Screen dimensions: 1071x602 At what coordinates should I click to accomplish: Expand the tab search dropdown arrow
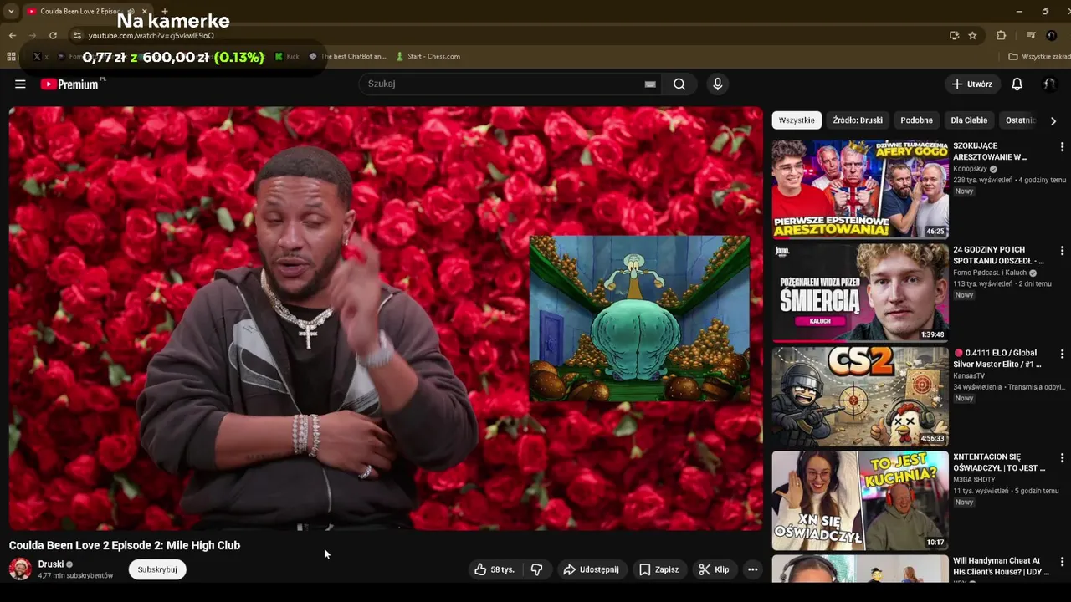click(x=11, y=11)
